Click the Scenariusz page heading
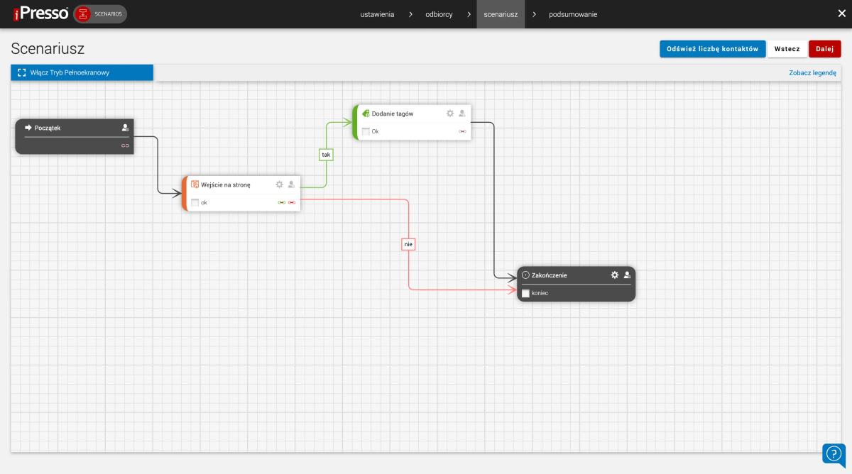Viewport: 852px width, 474px height. (x=48, y=49)
